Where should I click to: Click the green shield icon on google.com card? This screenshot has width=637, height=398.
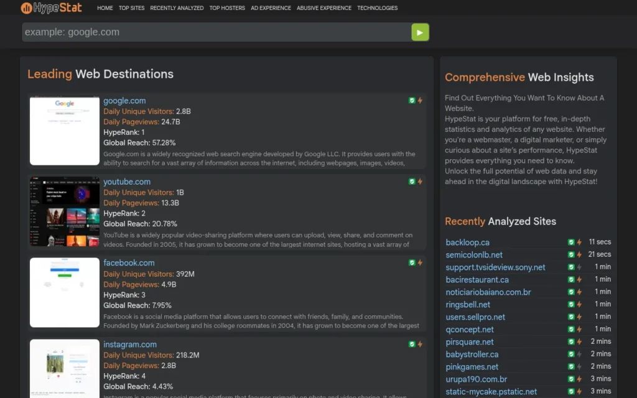[x=412, y=100]
